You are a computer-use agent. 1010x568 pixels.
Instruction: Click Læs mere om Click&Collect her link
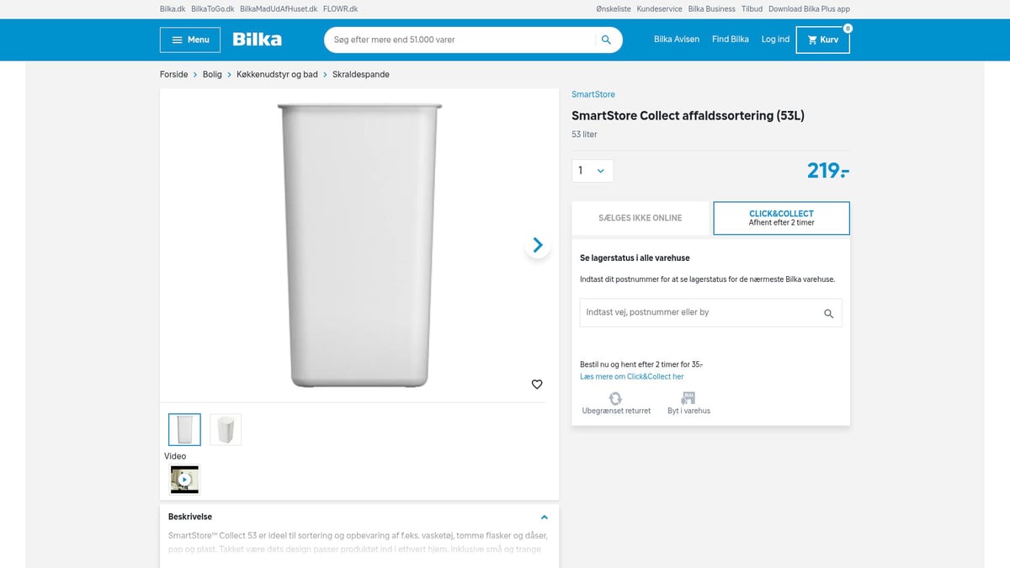(631, 376)
